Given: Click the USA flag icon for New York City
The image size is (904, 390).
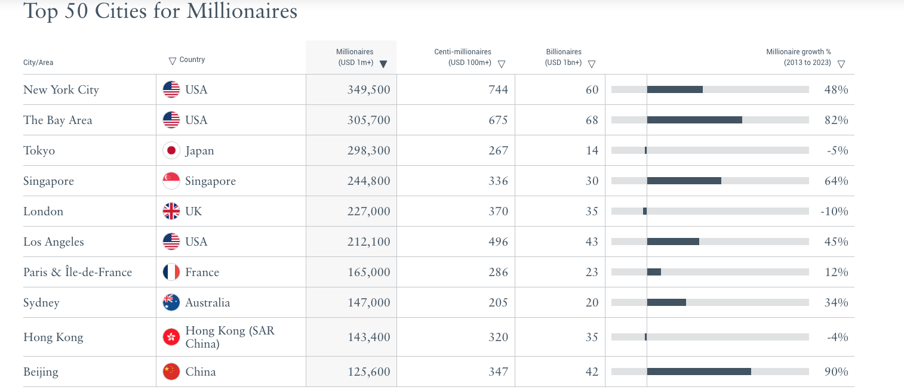Looking at the screenshot, I should coord(171,89).
